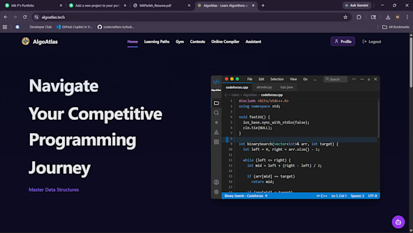Close the MitParikh_Resume.pdf tab
Image resolution: width=413 pixels, height=233 pixels.
(189, 5)
